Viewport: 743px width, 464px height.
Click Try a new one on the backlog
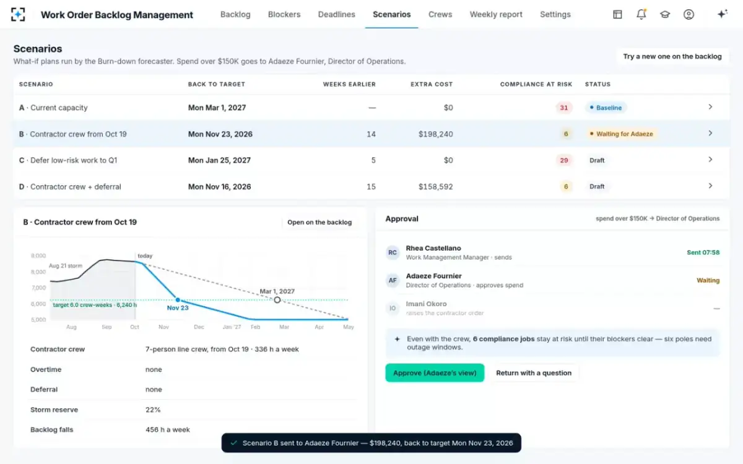[x=672, y=56]
